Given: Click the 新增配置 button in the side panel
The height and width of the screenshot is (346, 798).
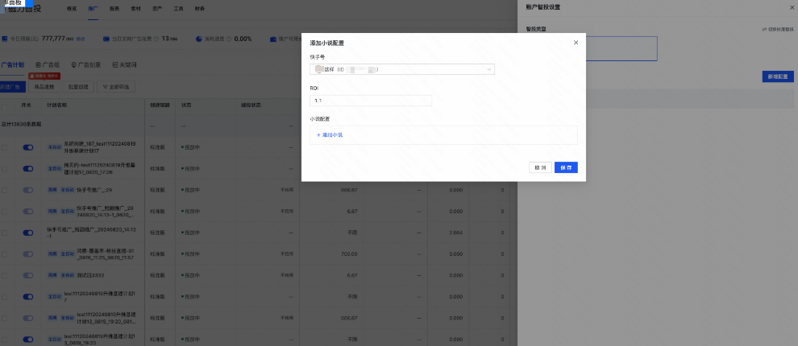Looking at the screenshot, I should (x=777, y=76).
